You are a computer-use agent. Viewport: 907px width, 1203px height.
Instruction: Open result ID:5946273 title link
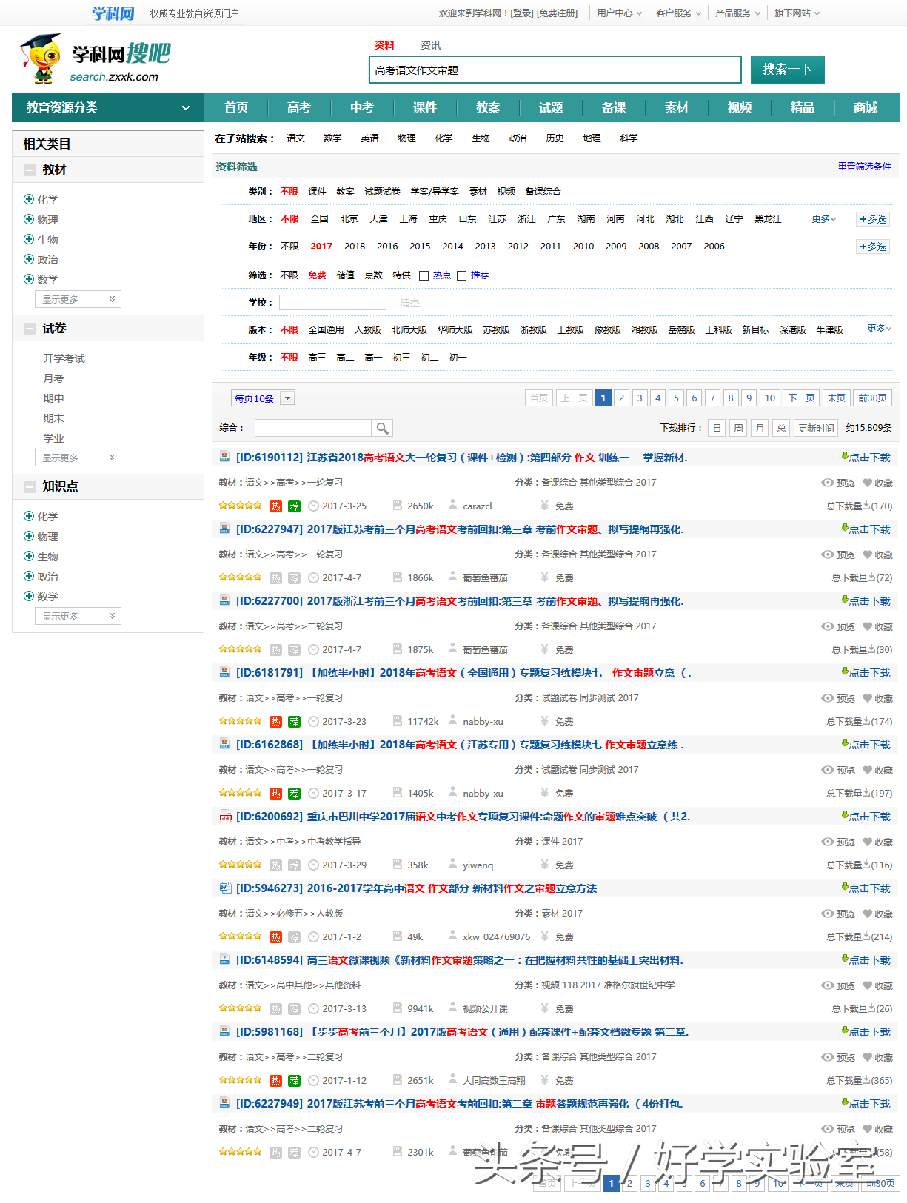pos(416,888)
